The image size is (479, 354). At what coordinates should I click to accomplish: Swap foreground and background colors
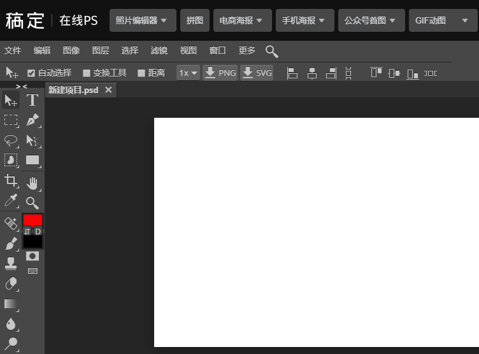(27, 231)
